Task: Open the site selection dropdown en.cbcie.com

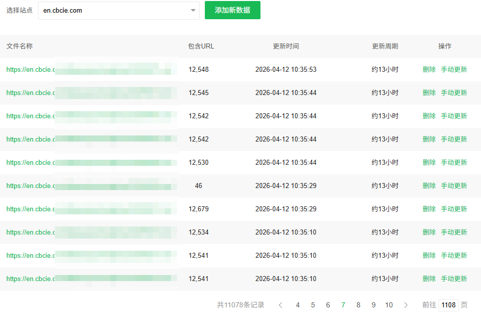Action: click(119, 11)
